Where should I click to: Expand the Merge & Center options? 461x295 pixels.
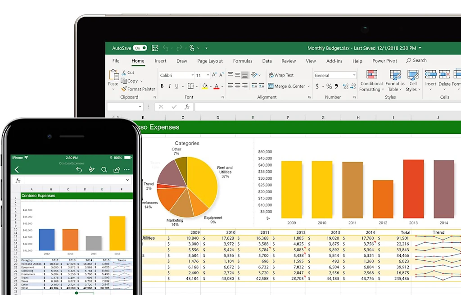click(x=309, y=86)
